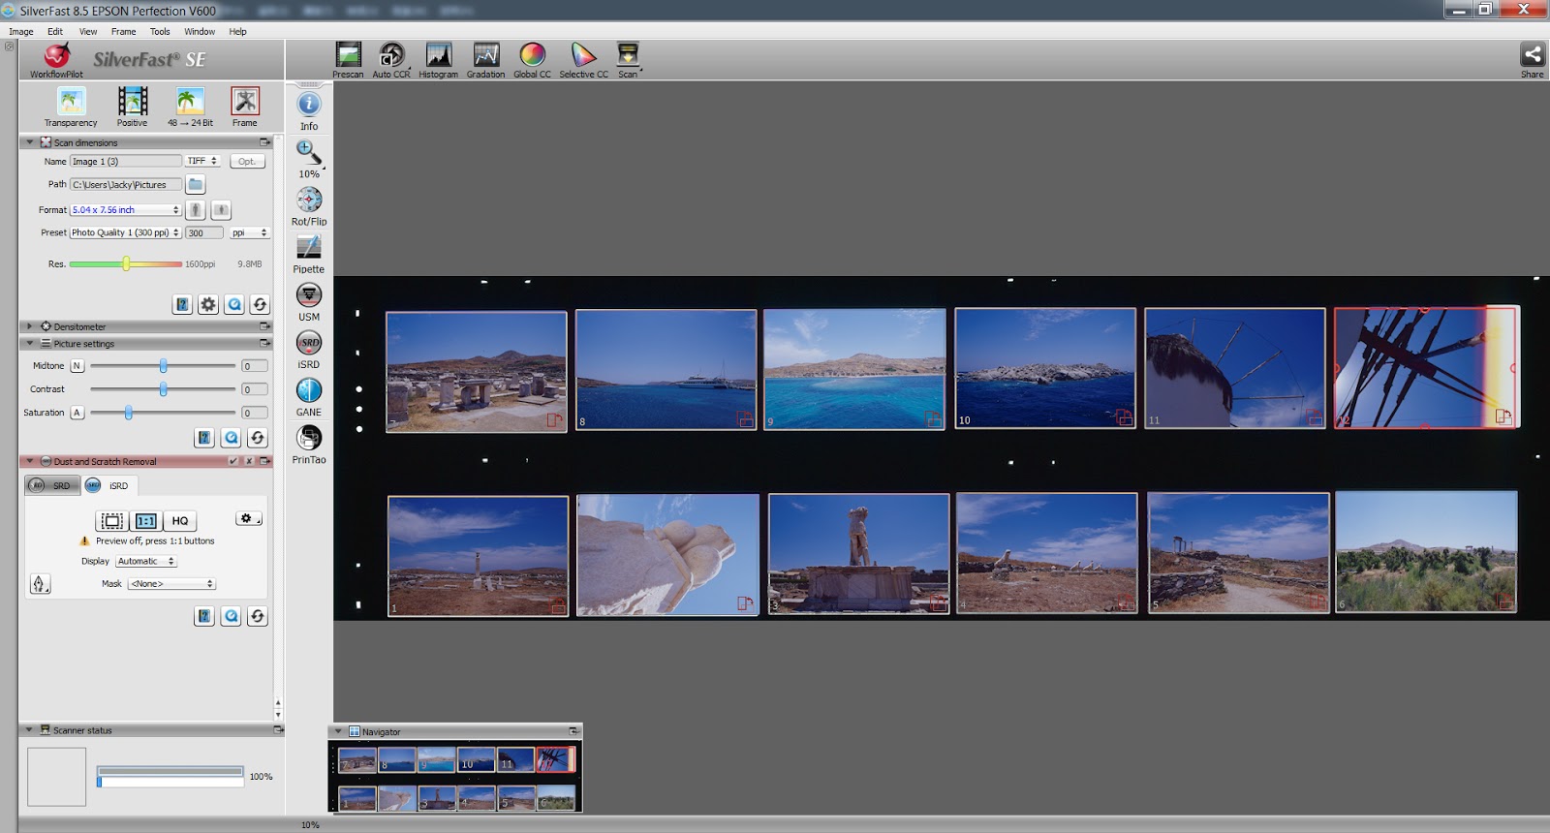Viewport: 1550px width, 833px height.
Task: Open the Tools menu
Action: (160, 31)
